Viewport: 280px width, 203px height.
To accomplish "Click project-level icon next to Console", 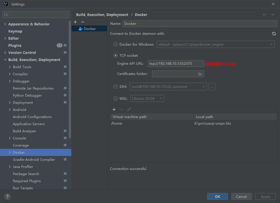I will click(x=65, y=138).
